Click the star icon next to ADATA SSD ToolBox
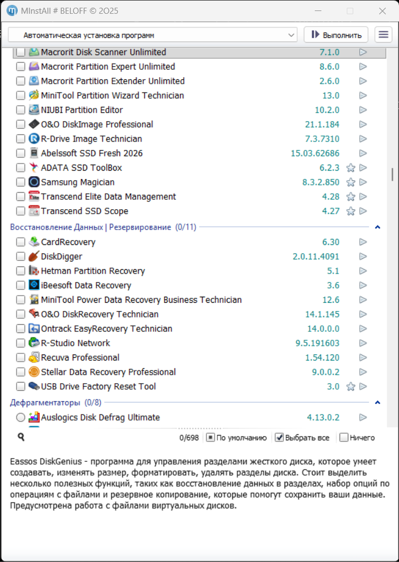The width and height of the screenshot is (399, 562). click(x=351, y=168)
